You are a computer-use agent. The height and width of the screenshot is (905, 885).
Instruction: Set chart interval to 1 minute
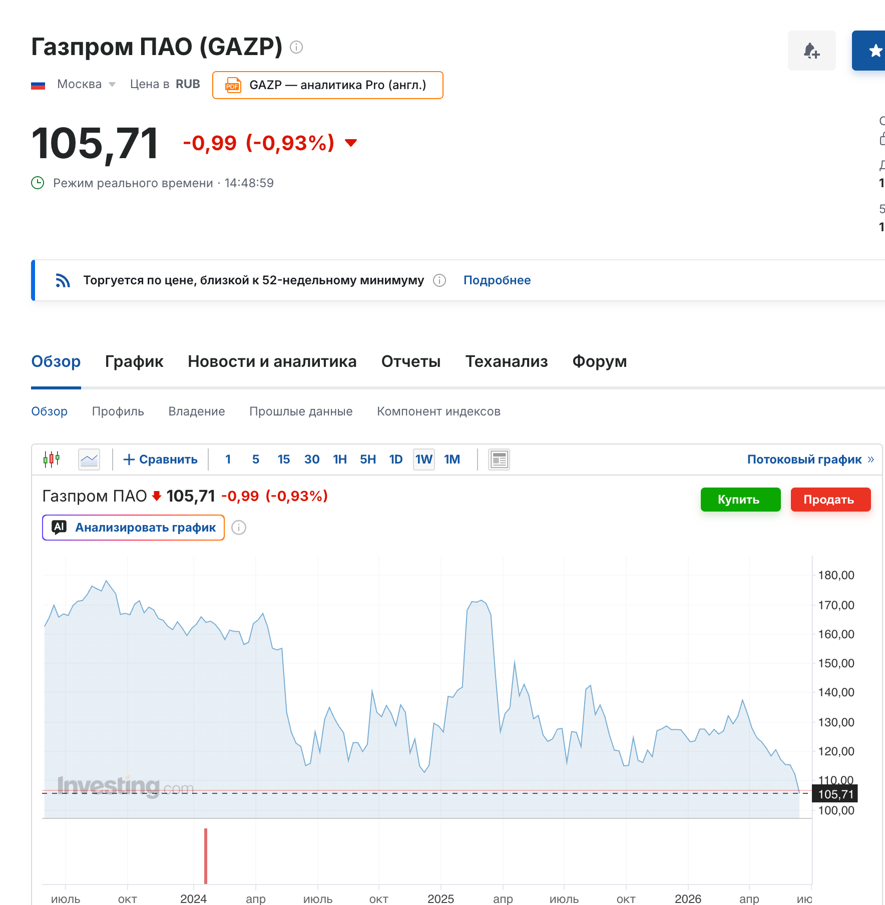coord(228,460)
